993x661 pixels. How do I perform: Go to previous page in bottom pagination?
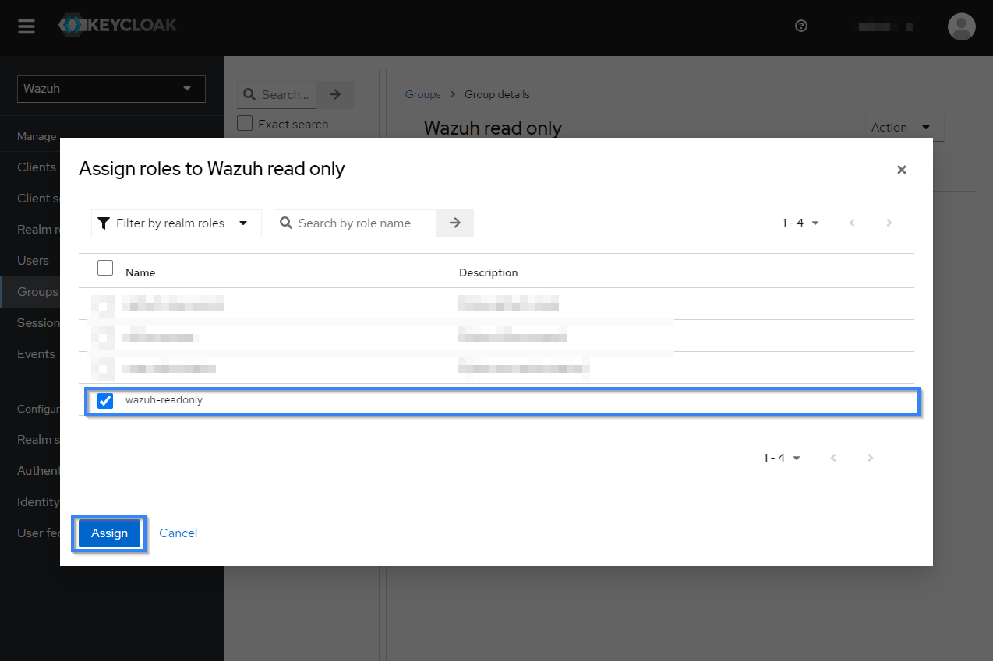pos(833,458)
